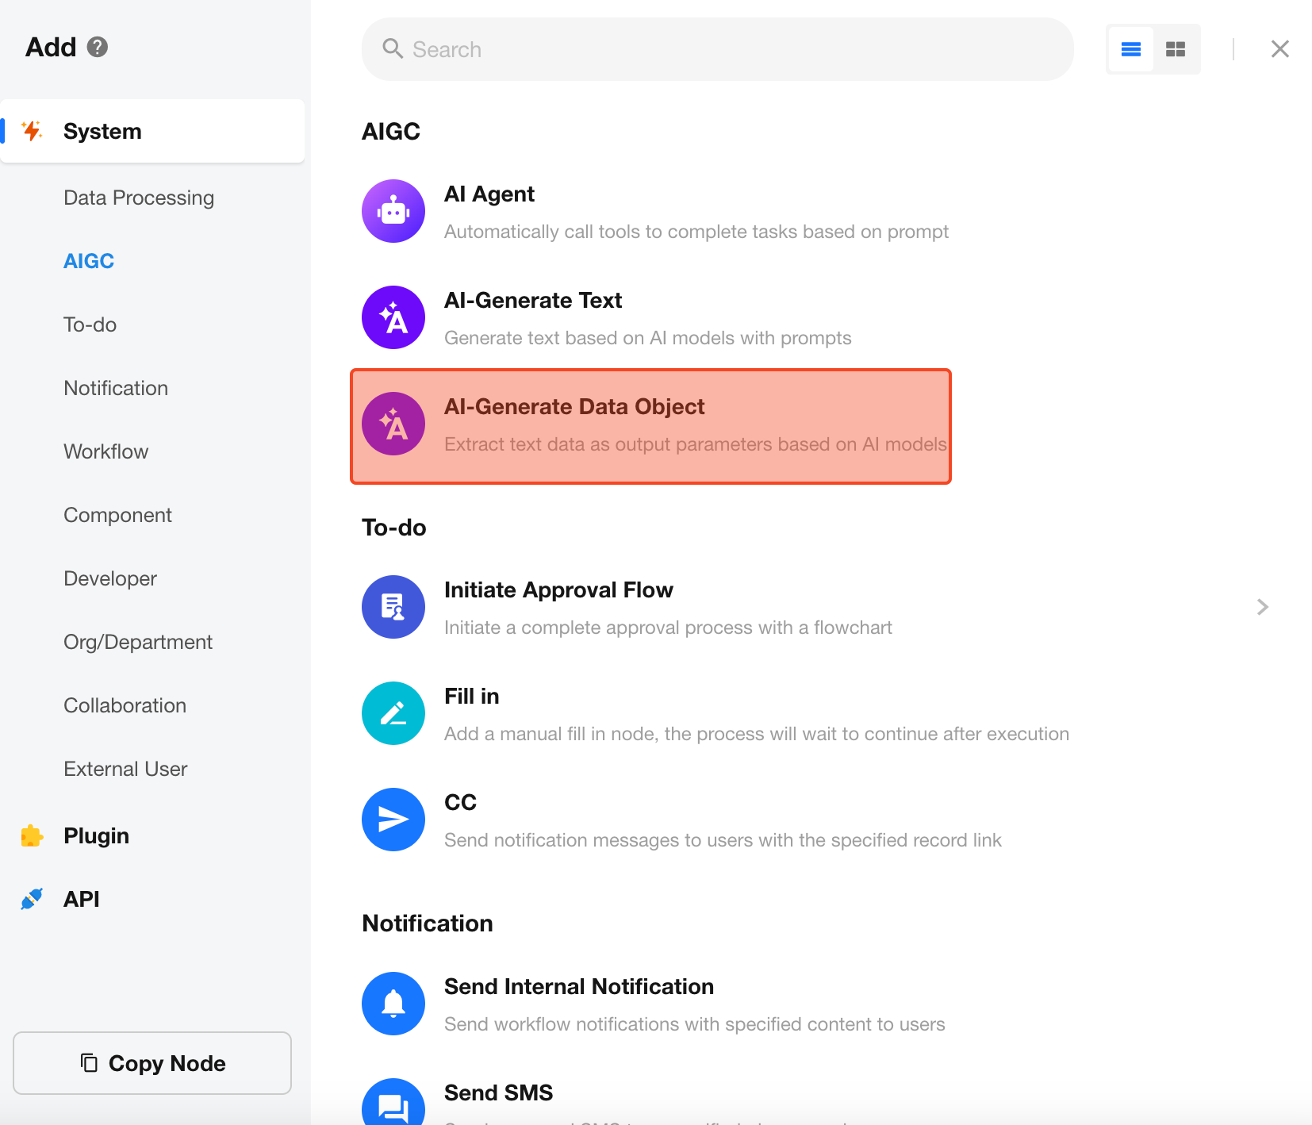The height and width of the screenshot is (1125, 1312).
Task: Open the Plugin category
Action: [96, 835]
